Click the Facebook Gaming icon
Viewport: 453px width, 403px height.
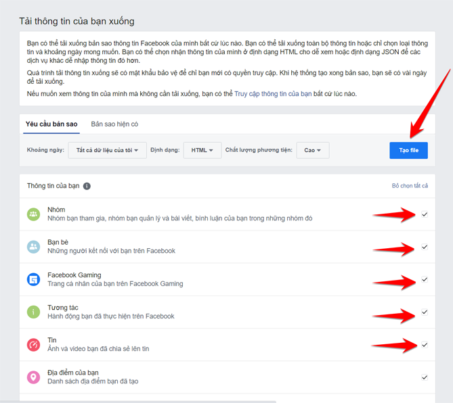(33, 279)
